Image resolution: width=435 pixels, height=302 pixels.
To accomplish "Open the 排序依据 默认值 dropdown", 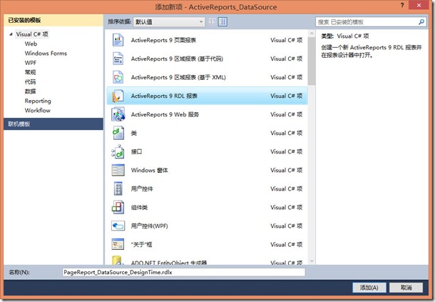I will point(169,22).
